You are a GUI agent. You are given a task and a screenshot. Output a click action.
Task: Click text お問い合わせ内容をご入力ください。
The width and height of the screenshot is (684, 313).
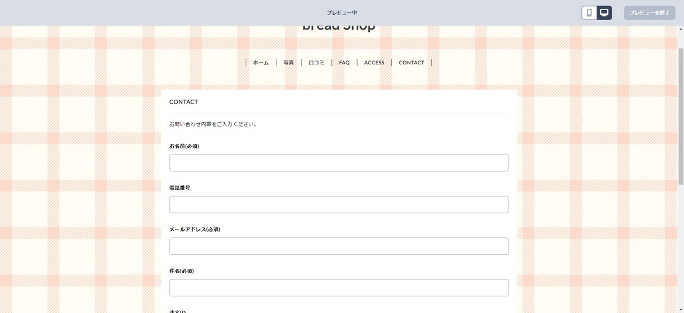pyautogui.click(x=213, y=124)
